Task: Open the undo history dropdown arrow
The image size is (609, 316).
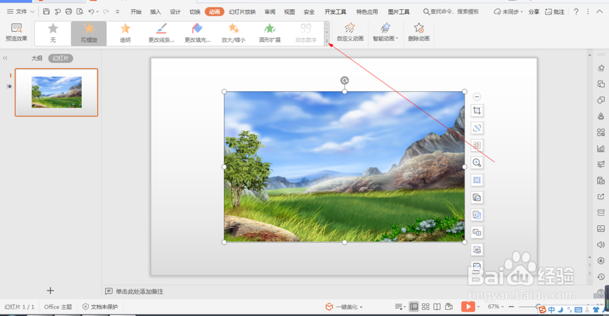Action: [97, 12]
